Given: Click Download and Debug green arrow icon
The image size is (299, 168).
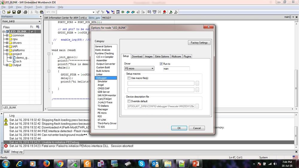Looking at the screenshot, I should (171, 12).
